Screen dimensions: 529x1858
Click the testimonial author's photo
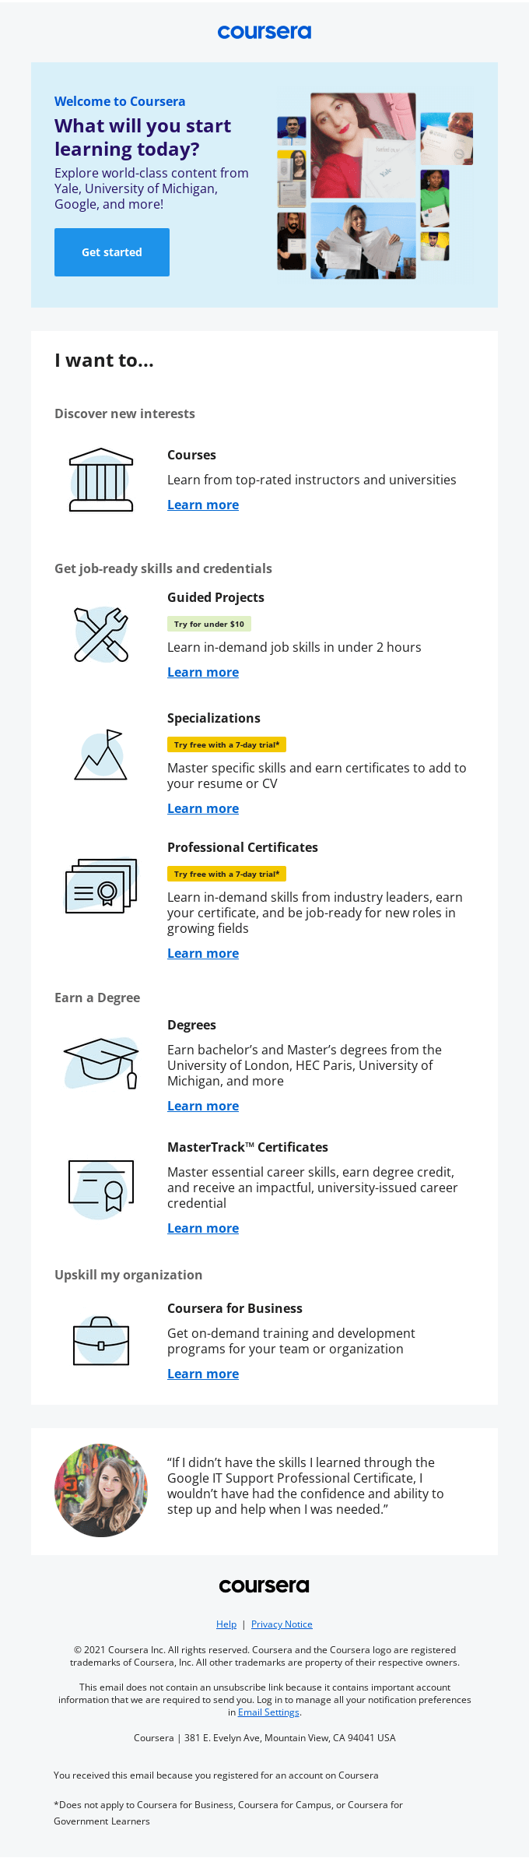(x=100, y=1490)
